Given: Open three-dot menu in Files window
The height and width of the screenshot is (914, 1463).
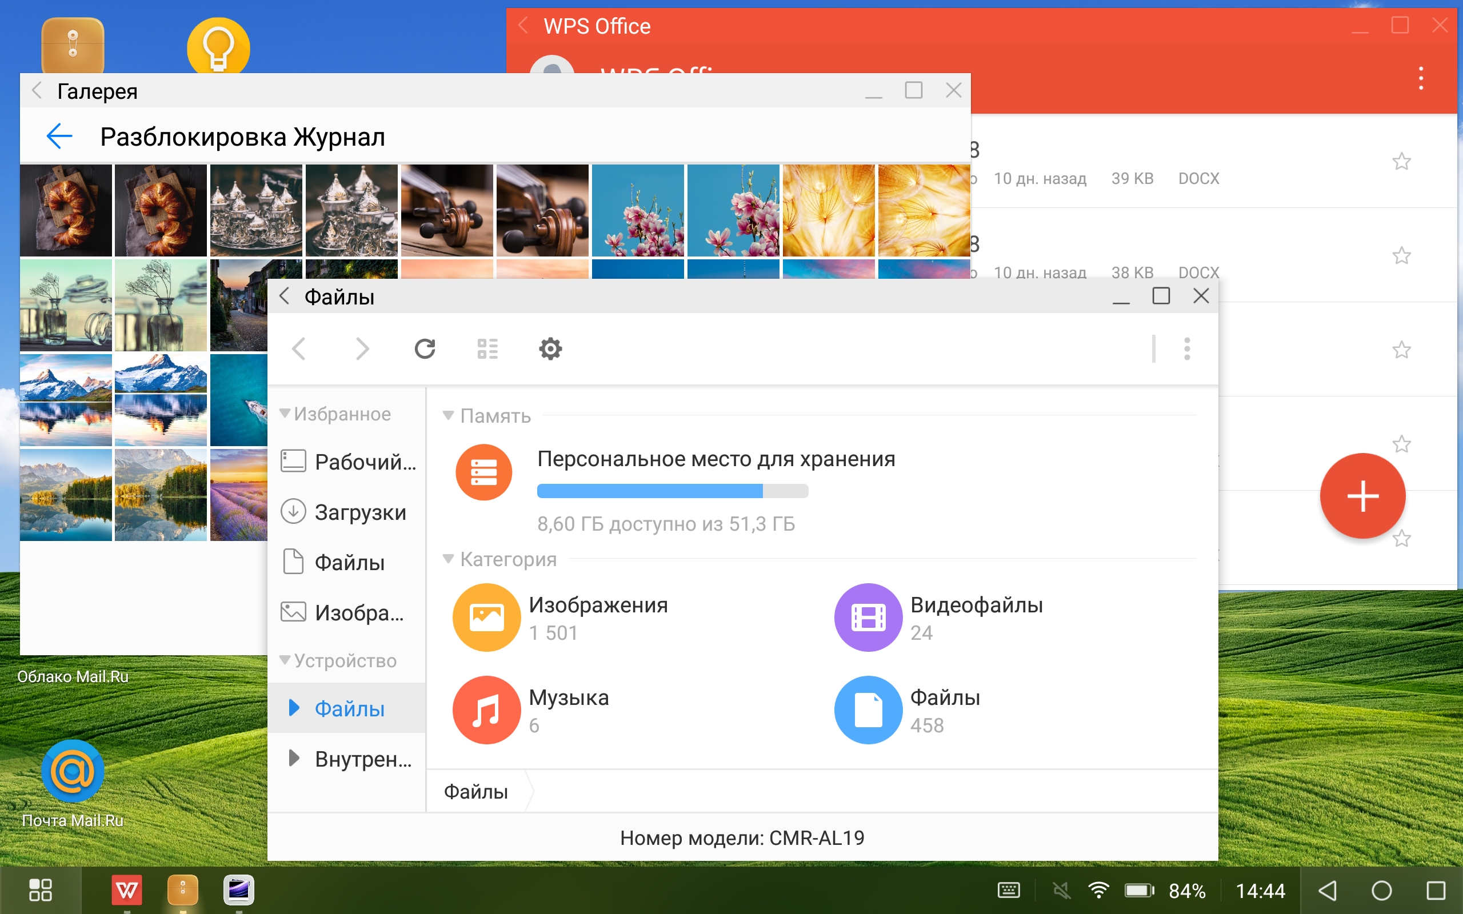Looking at the screenshot, I should (x=1187, y=349).
